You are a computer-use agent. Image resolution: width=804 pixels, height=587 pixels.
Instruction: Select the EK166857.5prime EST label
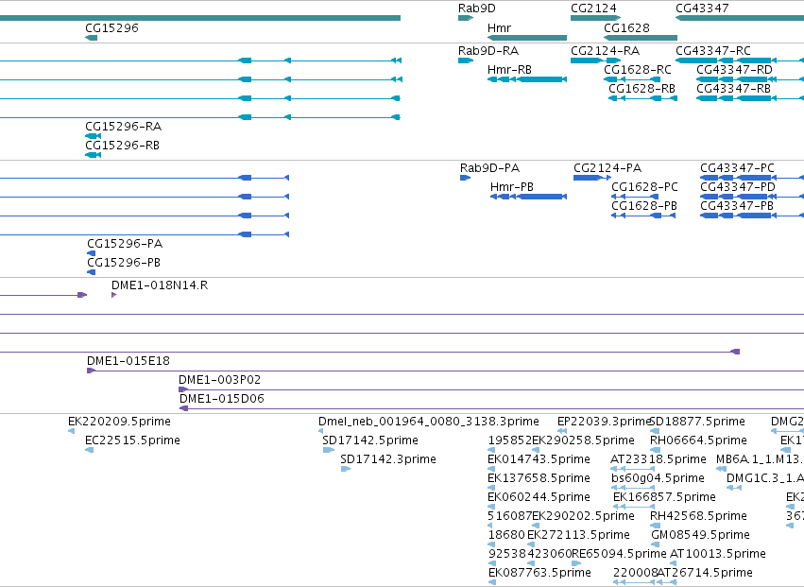664,497
